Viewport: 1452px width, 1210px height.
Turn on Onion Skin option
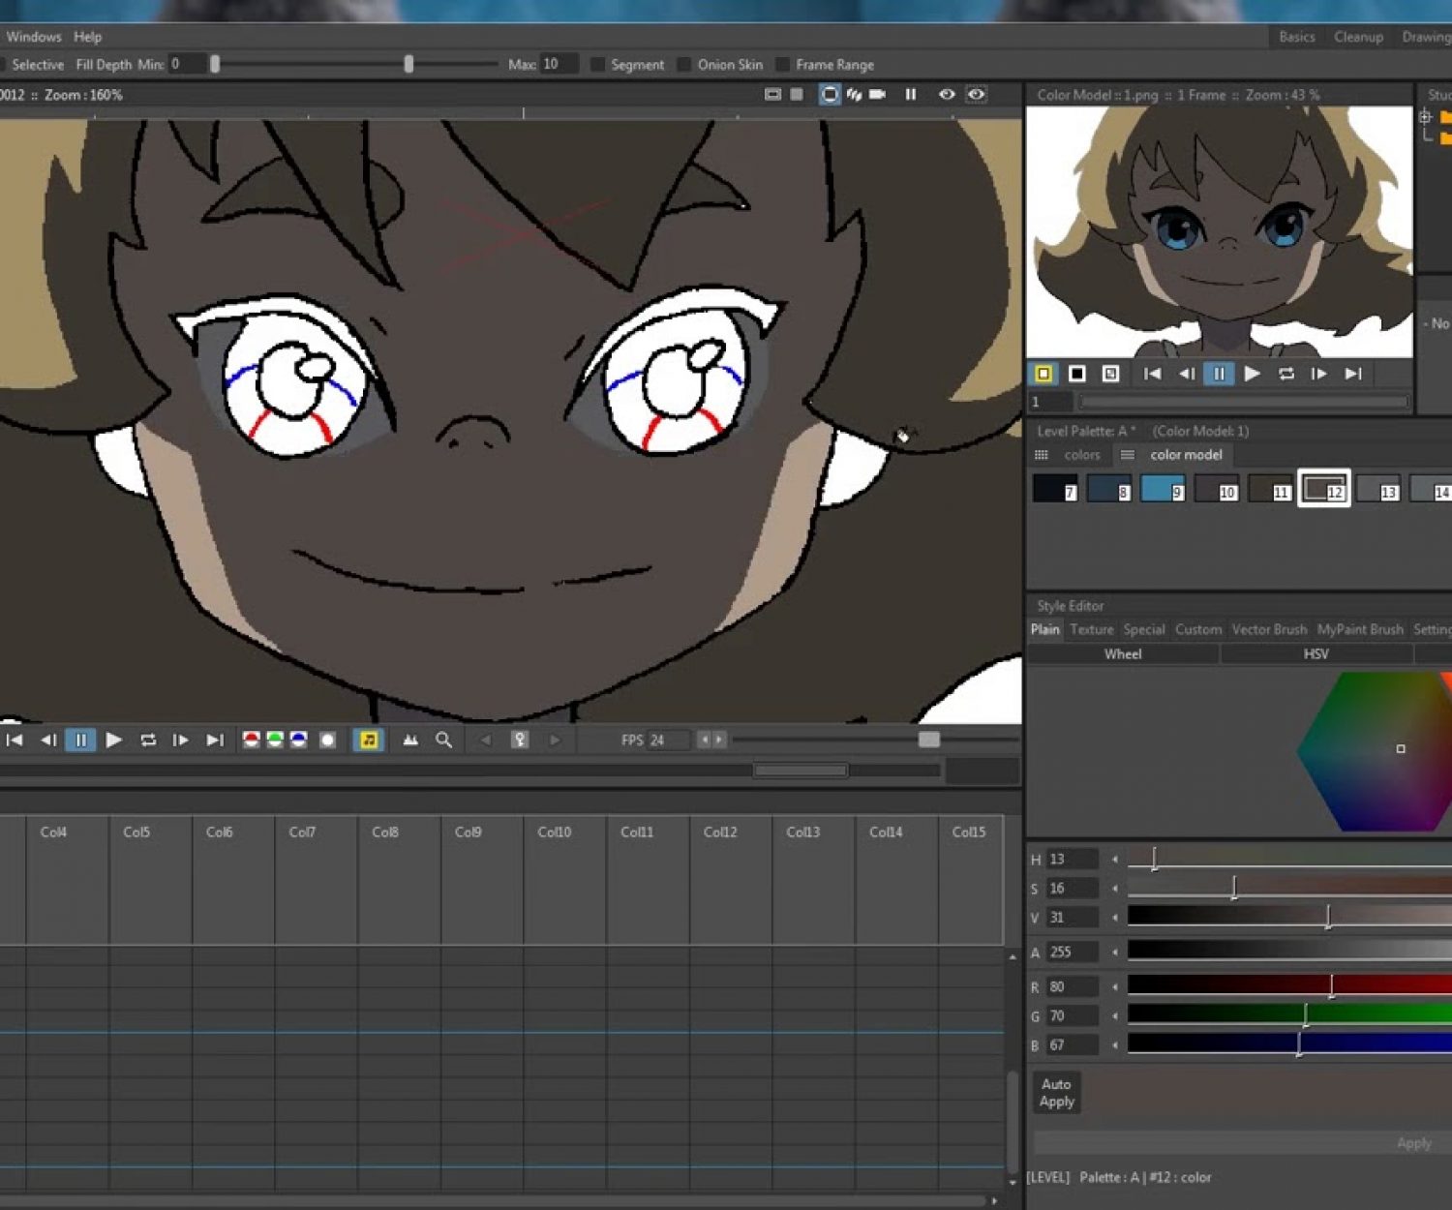click(684, 65)
